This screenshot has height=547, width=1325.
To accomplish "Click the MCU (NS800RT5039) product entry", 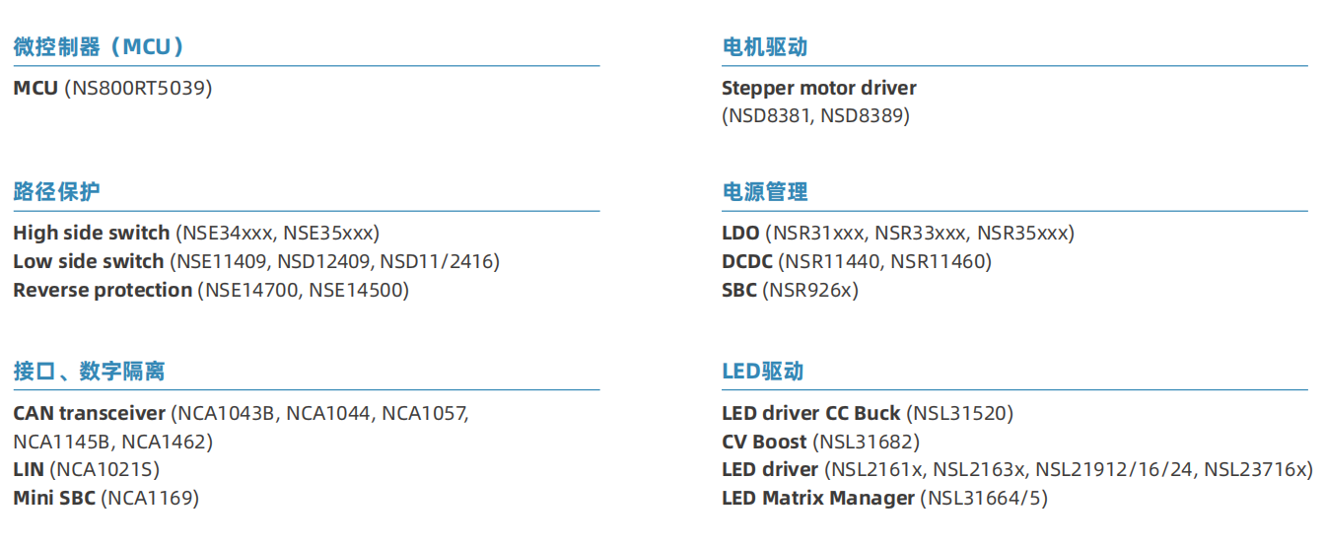I will 112,89.
